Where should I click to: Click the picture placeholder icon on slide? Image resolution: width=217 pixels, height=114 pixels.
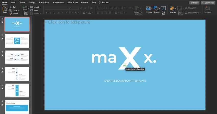(x=125, y=65)
